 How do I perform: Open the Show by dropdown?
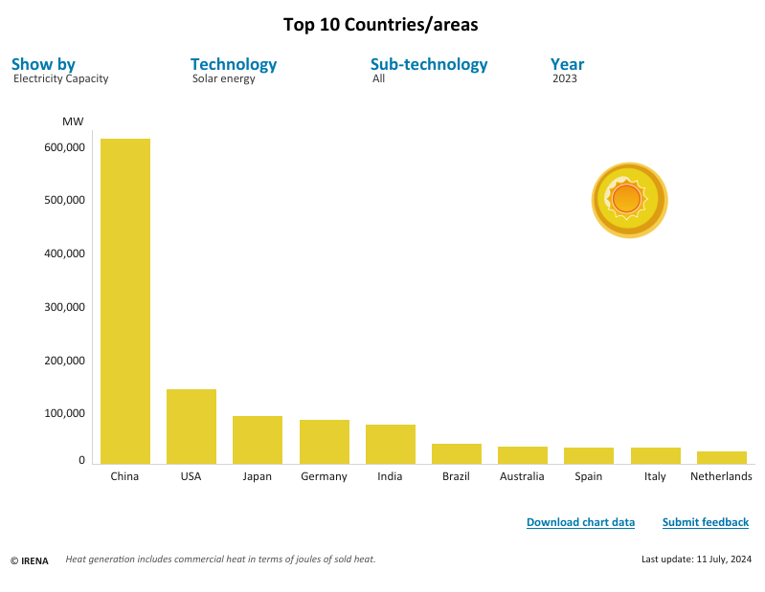[43, 65]
